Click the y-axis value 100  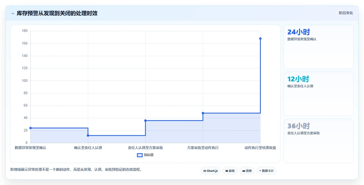[25, 81]
